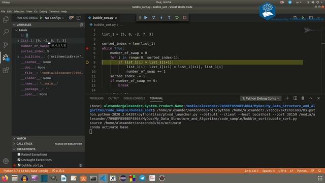
Task: Switch to the DEBUG CONSOLE panel tab
Action: pos(134,98)
